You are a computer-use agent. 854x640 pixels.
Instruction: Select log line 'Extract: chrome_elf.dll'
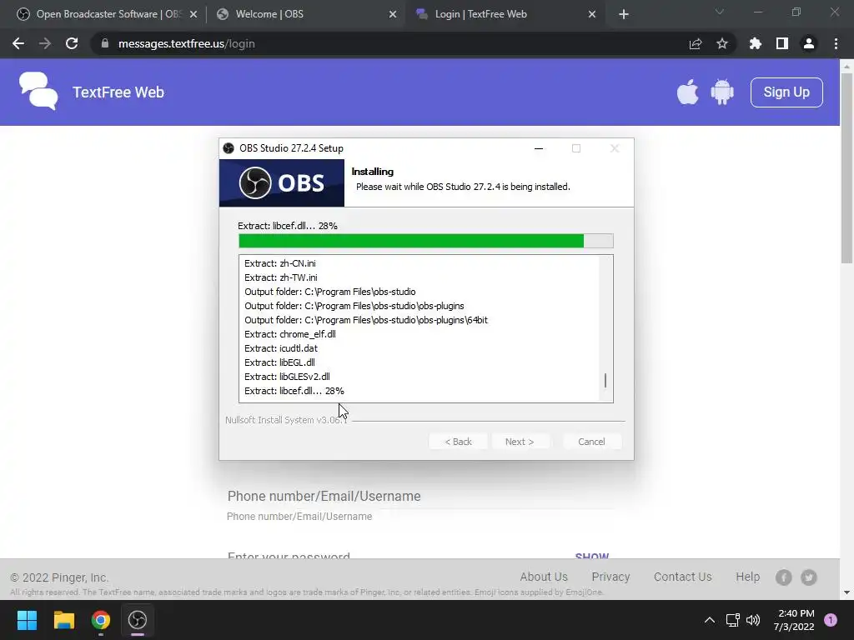289,334
